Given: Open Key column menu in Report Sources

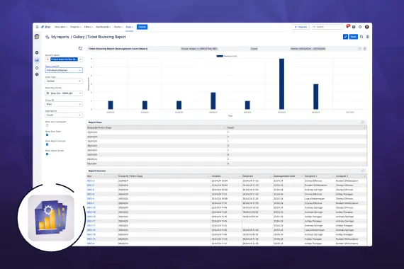Looking at the screenshot, I should tap(115, 176).
